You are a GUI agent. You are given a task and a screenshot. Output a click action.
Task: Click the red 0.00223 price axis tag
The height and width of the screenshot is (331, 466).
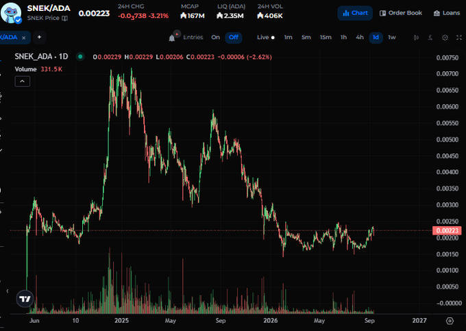(x=447, y=230)
